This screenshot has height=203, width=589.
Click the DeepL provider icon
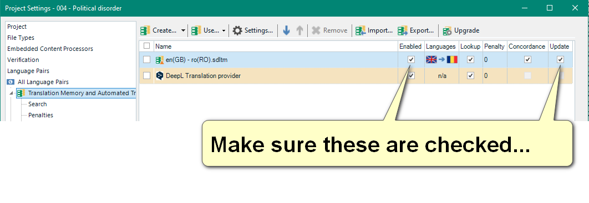[160, 76]
